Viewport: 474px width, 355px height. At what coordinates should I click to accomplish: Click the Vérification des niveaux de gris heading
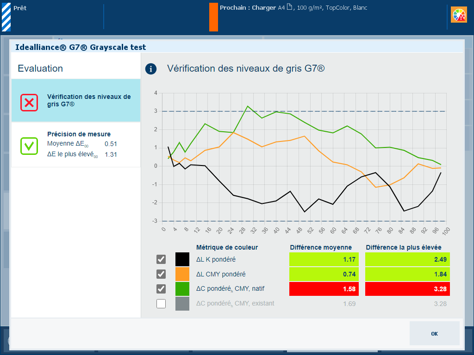click(x=246, y=68)
